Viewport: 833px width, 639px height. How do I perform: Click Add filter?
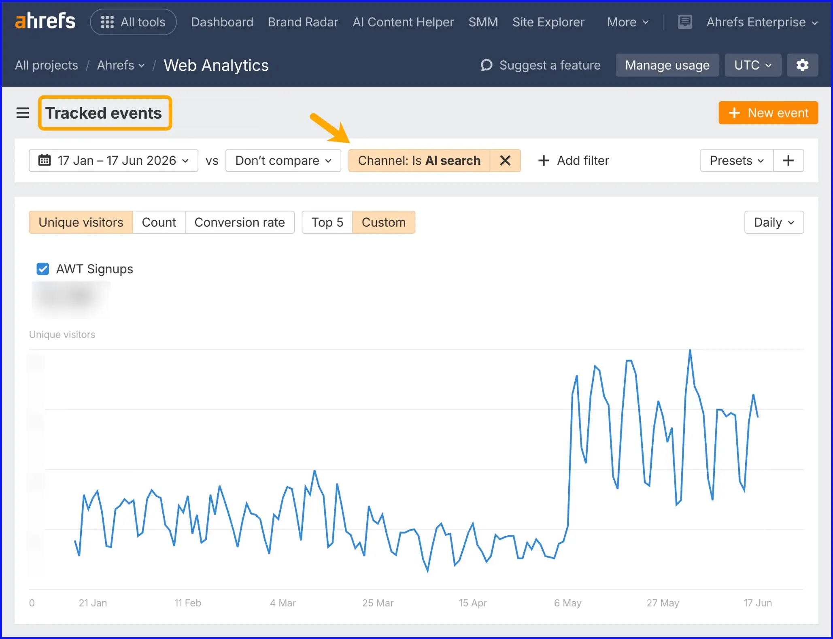[x=573, y=161]
